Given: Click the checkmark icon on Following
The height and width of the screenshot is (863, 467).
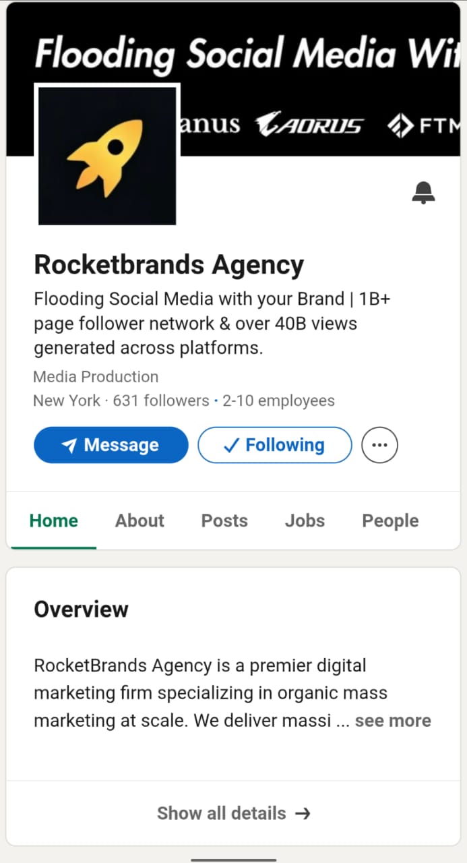Looking at the screenshot, I should 231,446.
